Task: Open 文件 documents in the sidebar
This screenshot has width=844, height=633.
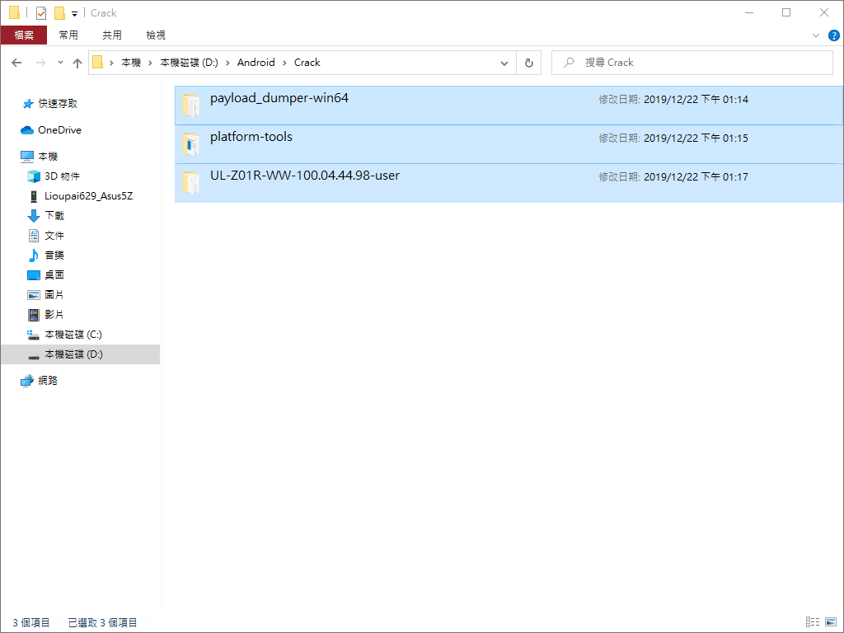Action: point(54,236)
